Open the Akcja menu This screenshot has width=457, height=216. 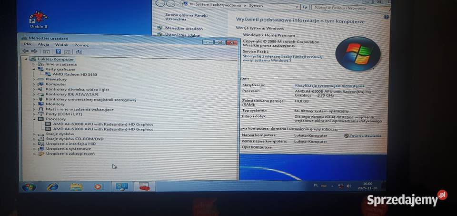coord(43,44)
